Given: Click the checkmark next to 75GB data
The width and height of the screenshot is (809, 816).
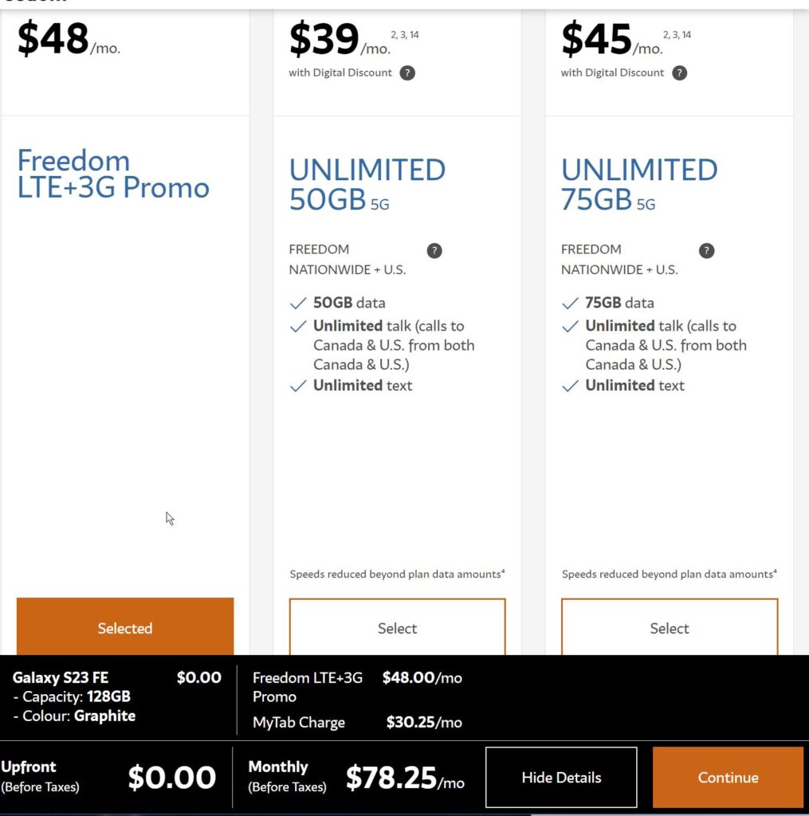Looking at the screenshot, I should coord(570,304).
